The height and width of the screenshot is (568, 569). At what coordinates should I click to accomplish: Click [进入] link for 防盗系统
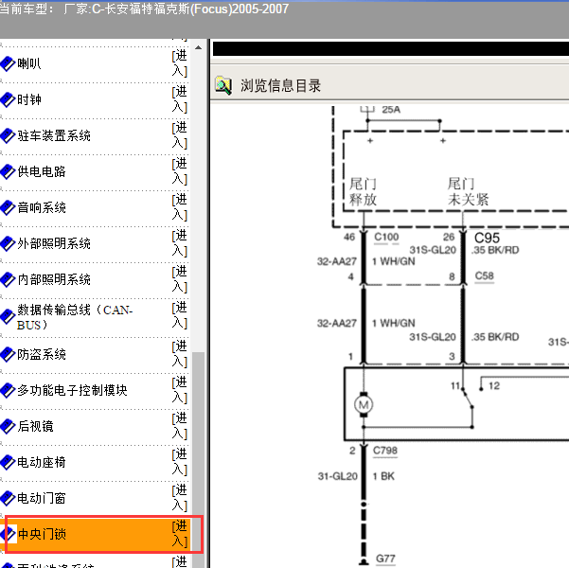[x=180, y=354]
